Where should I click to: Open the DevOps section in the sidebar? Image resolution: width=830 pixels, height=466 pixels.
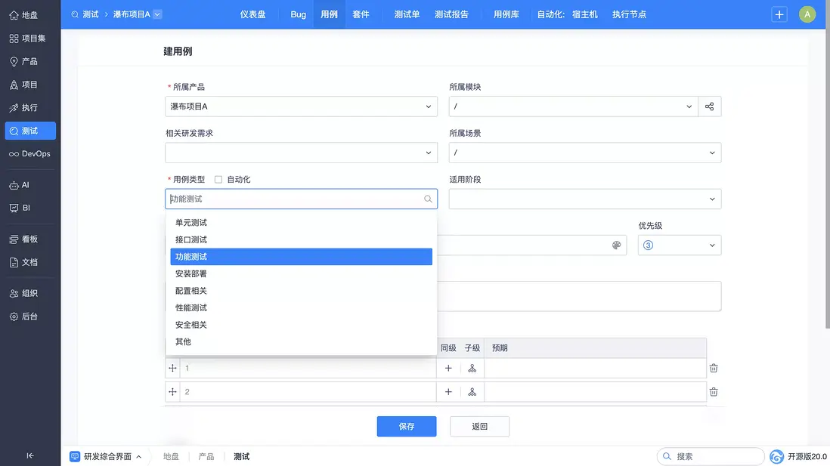(30, 153)
